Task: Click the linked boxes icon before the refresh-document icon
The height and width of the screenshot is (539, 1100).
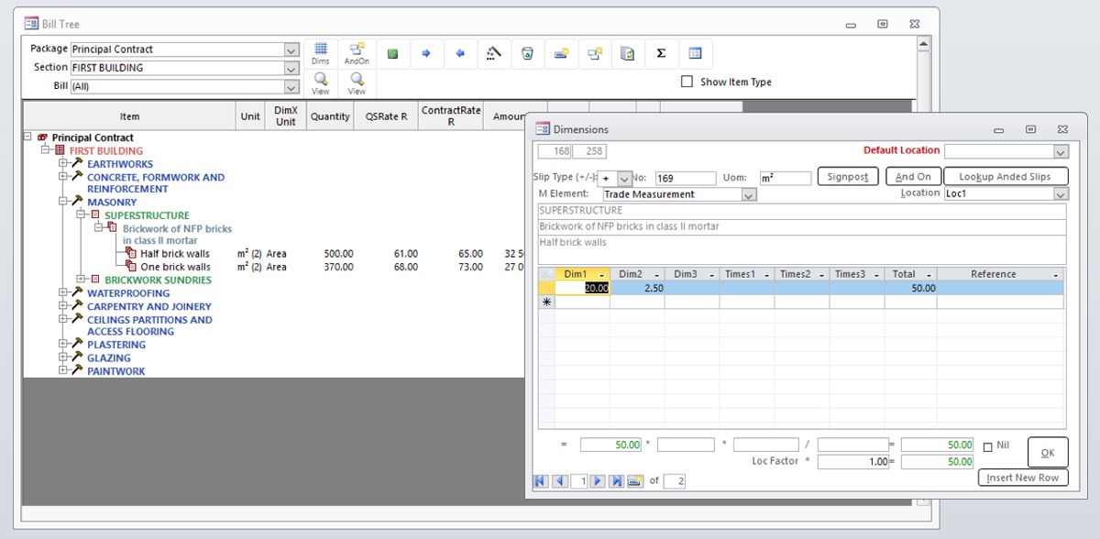Action: click(595, 53)
